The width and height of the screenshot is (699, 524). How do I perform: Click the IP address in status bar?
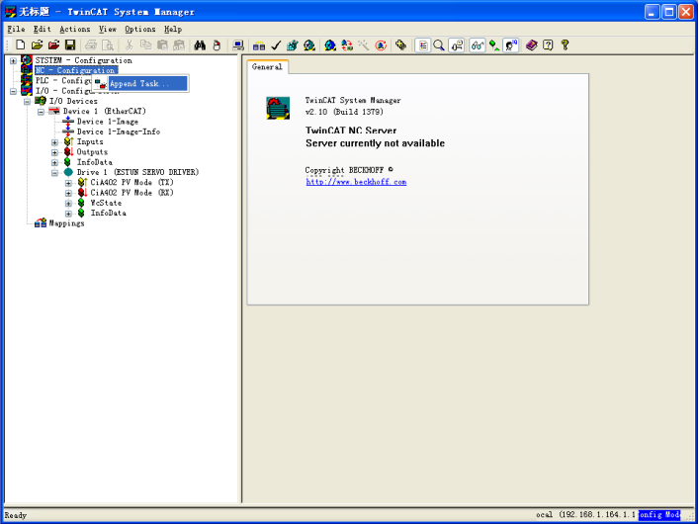pos(597,515)
